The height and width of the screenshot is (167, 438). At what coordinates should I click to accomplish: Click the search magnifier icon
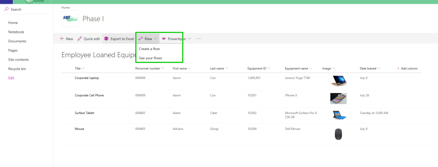click(x=7, y=9)
